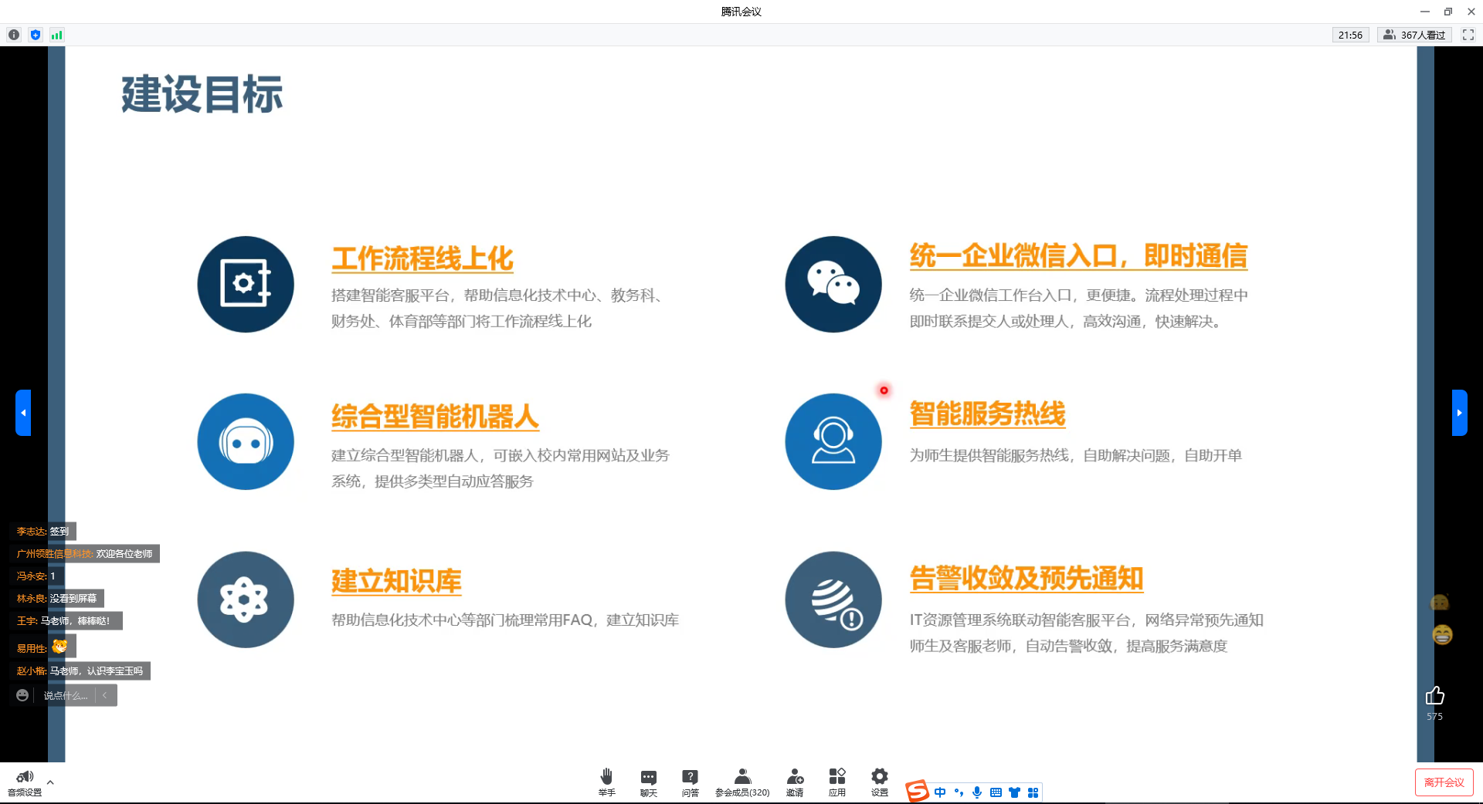Click the raise hand (举手) icon

tap(606, 781)
